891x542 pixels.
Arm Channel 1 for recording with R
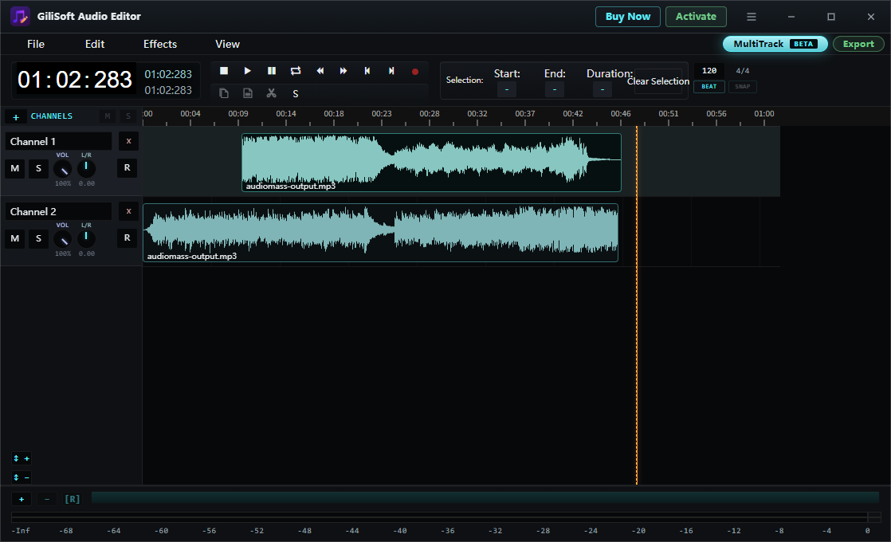128,167
